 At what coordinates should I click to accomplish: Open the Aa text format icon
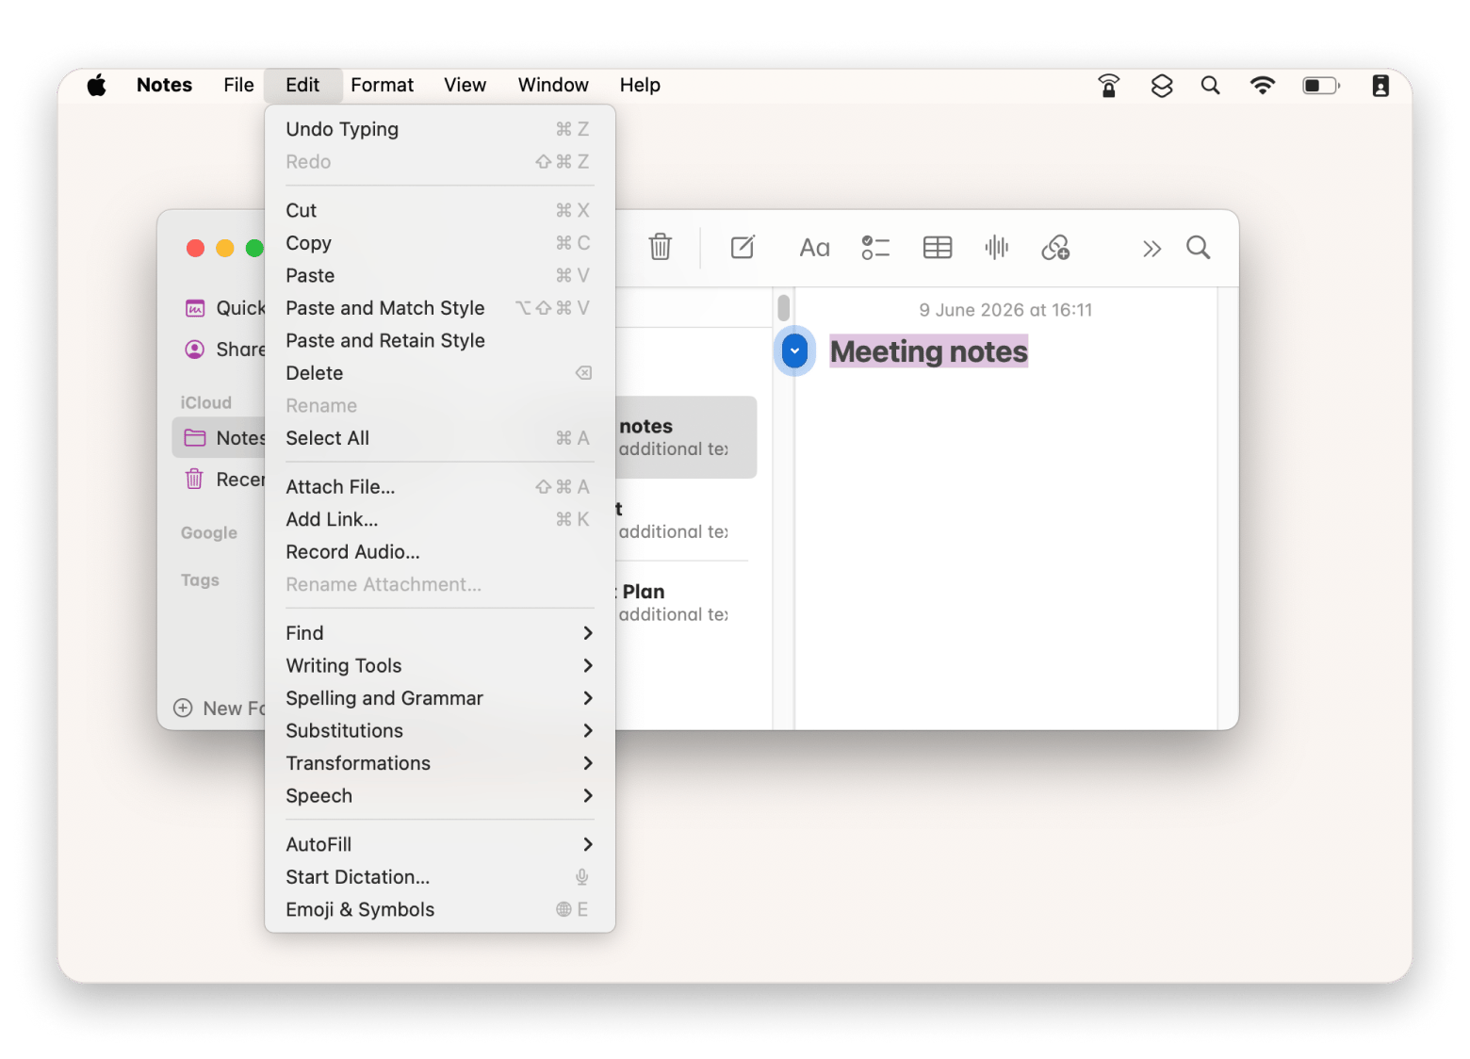[814, 248]
